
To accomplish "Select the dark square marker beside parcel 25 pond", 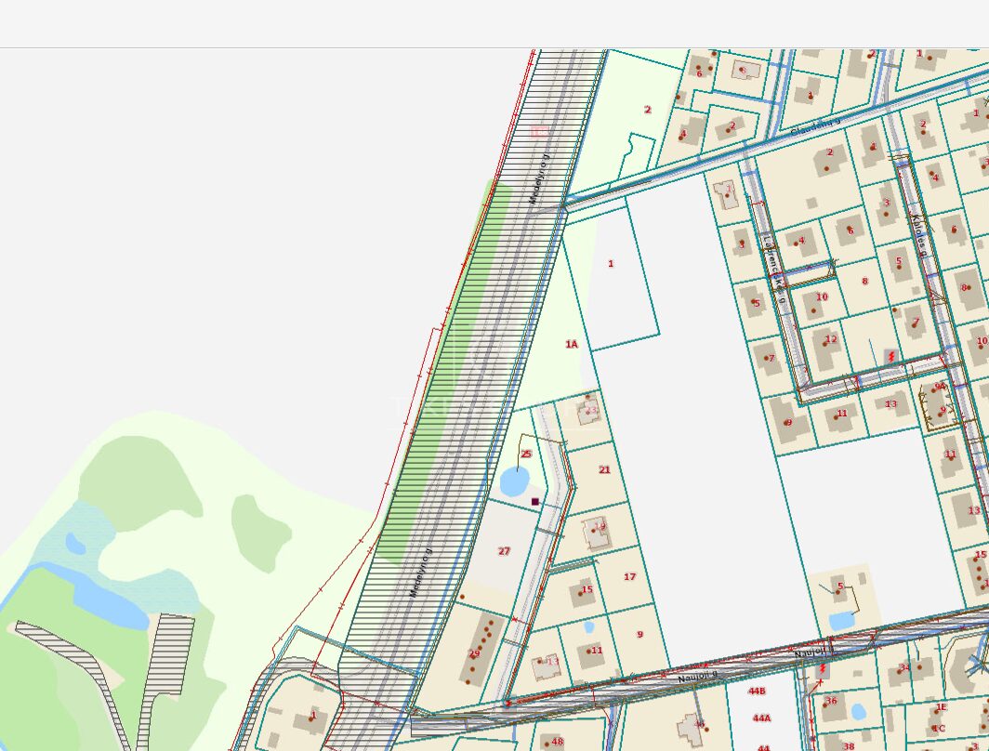I will (x=535, y=502).
